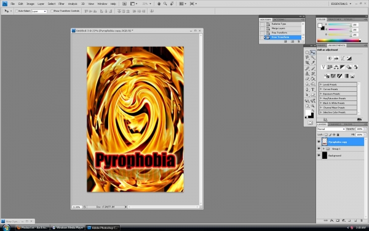Image resolution: width=369 pixels, height=231 pixels.
Task: Select the Type tool
Action: pos(313,89)
